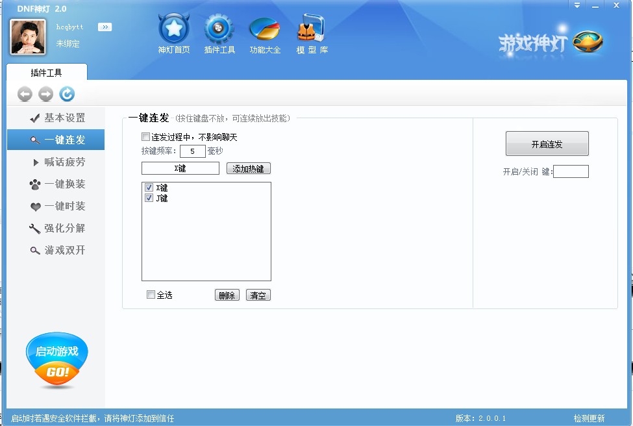Uncheck the J键 list checkbox

tap(149, 198)
